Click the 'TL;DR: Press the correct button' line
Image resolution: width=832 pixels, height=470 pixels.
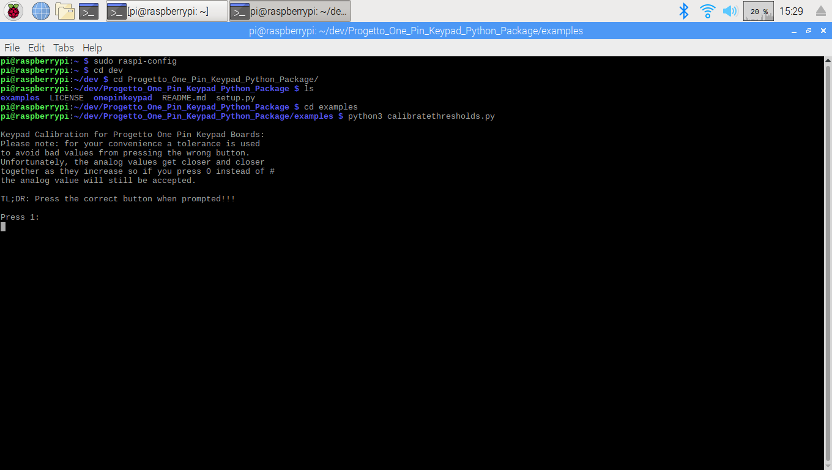pyautogui.click(x=118, y=199)
